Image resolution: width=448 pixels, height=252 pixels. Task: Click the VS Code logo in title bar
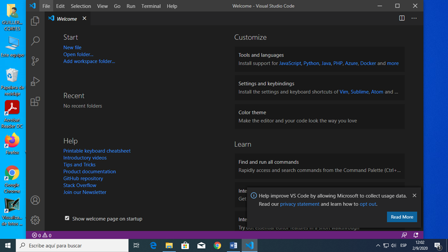tap(33, 6)
